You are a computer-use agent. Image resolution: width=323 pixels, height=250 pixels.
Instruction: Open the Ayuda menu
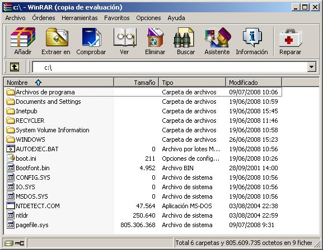pos(176,18)
